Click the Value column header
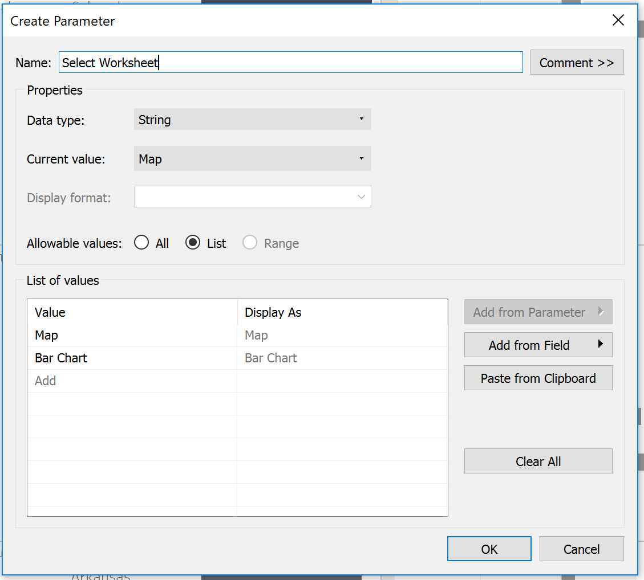644x580 pixels. coord(132,312)
